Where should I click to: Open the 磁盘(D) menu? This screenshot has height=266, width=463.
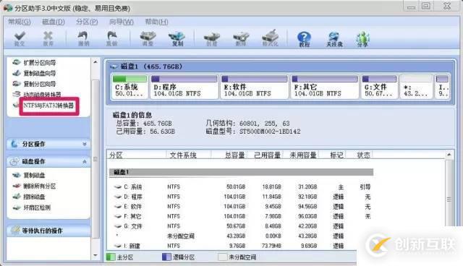pos(53,22)
